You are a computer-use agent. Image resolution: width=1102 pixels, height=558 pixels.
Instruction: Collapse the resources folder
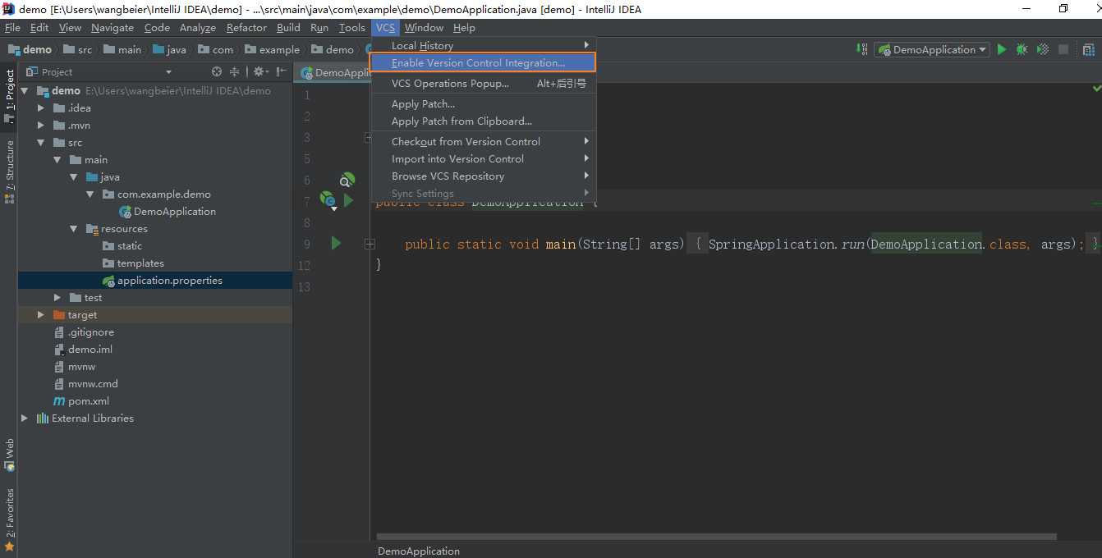(x=74, y=229)
